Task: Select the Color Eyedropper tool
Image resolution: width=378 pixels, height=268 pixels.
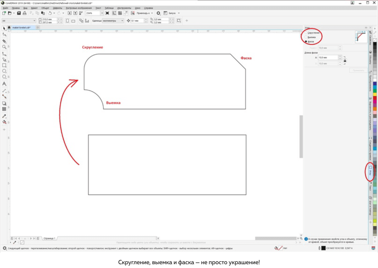Action: tap(4, 116)
